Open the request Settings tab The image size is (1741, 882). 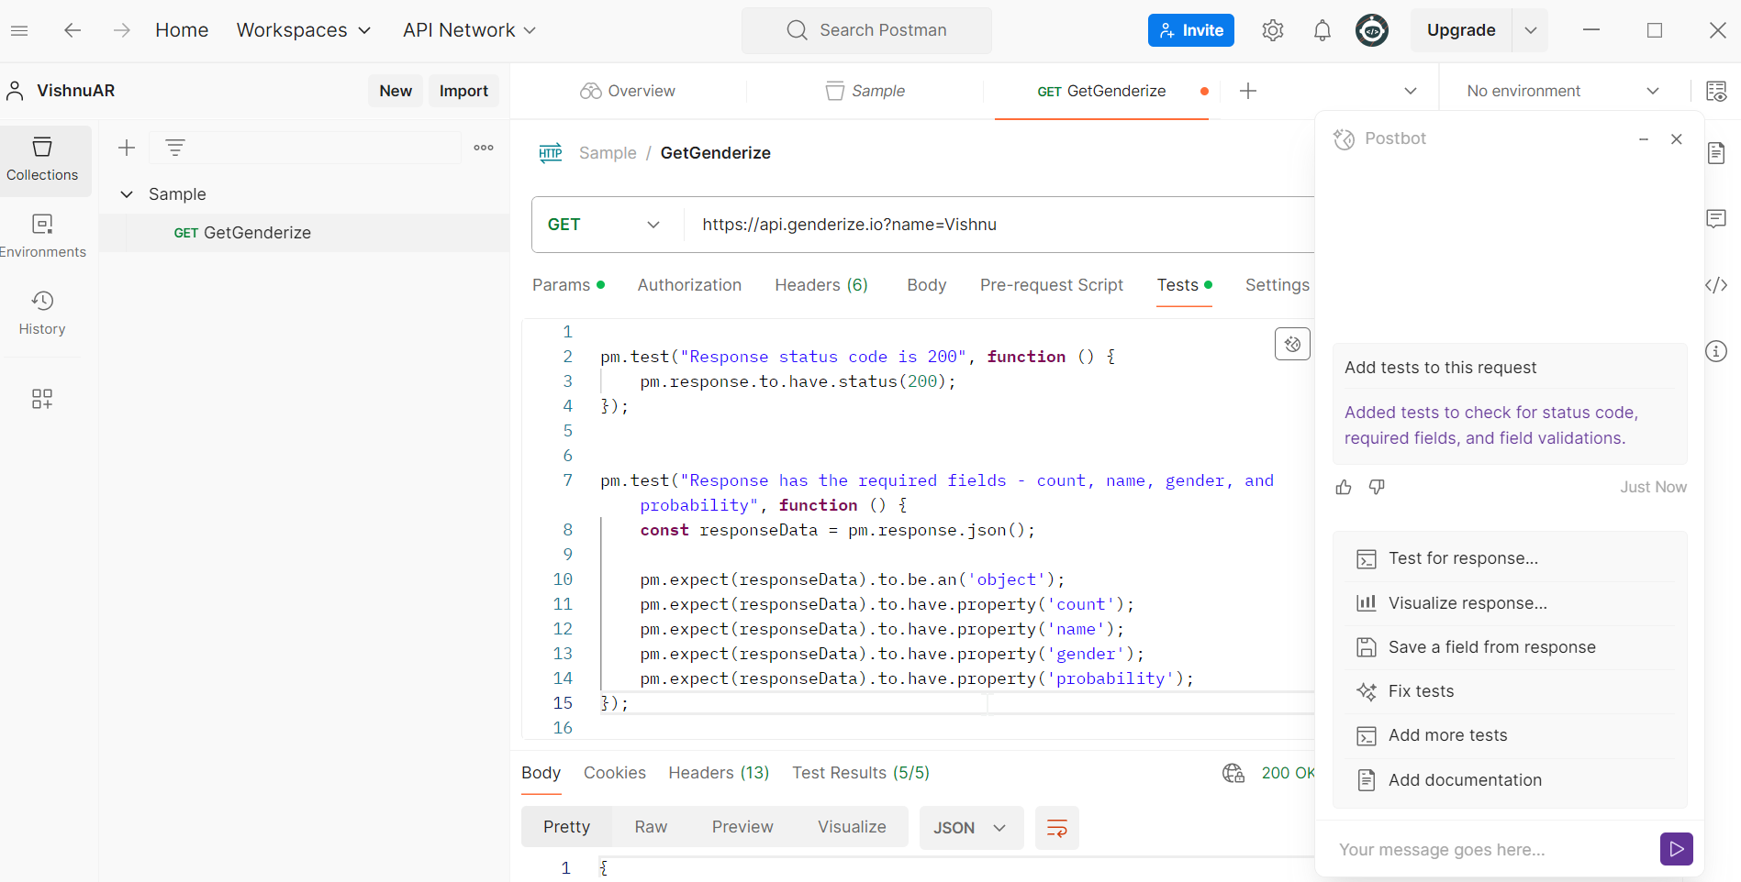(x=1277, y=285)
